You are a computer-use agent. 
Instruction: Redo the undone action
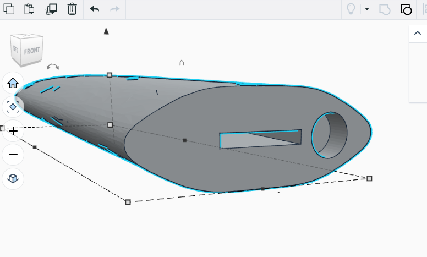[x=114, y=9]
